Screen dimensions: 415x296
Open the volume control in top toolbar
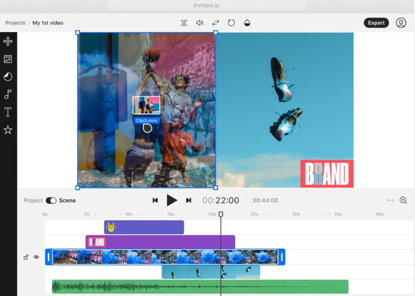click(200, 23)
